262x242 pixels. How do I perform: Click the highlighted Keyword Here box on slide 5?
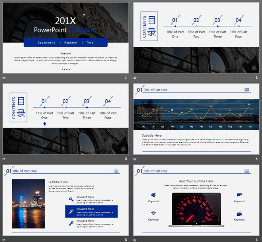(x=91, y=211)
